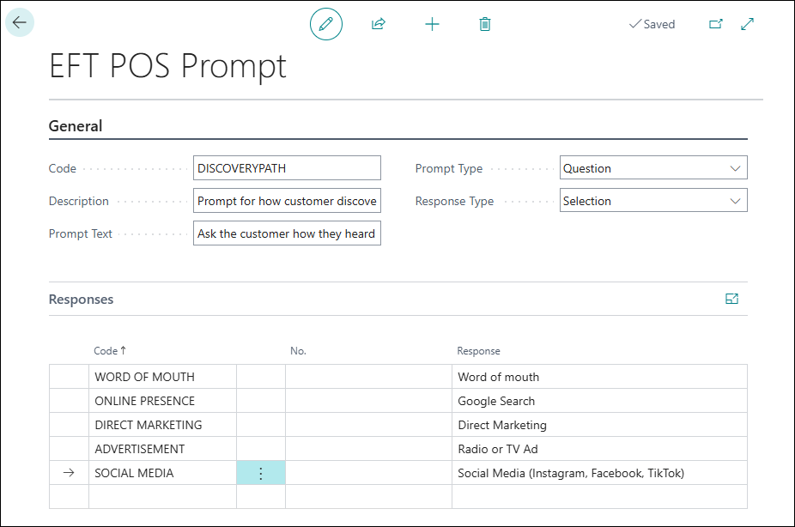Screen dimensions: 795x527
Task: Click the Prompt Type field label
Action: tap(449, 168)
